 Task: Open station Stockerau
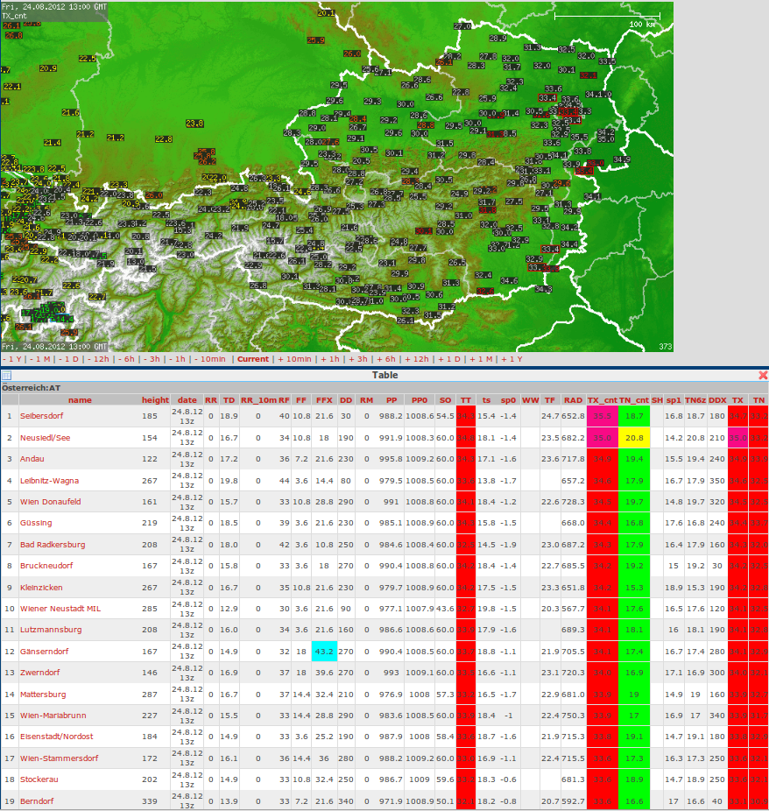[39, 779]
